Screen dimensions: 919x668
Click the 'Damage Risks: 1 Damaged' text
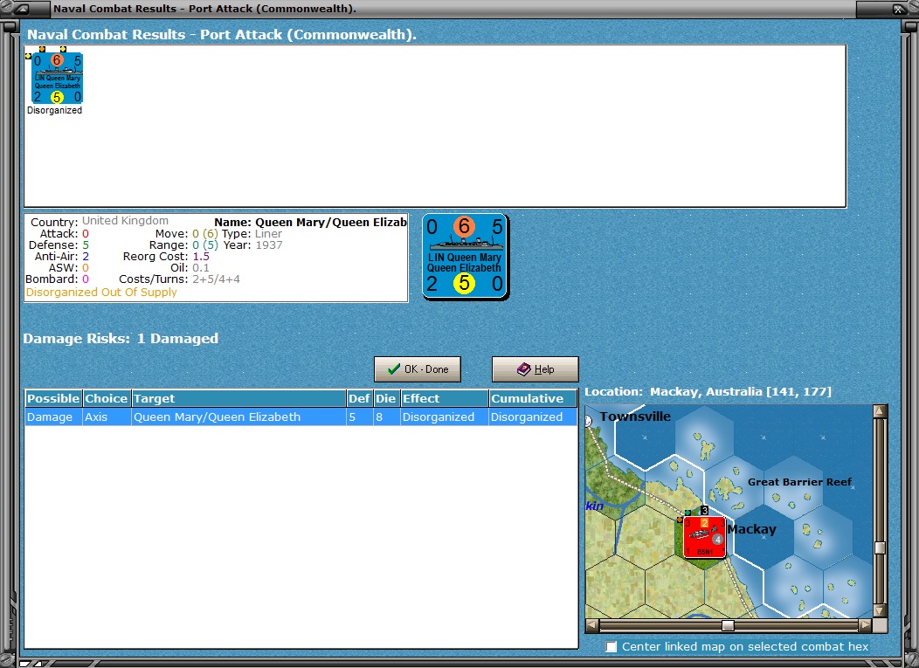pyautogui.click(x=121, y=339)
